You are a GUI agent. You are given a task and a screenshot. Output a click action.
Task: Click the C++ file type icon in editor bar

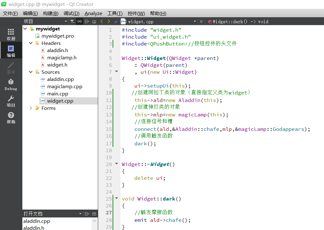coord(123,21)
